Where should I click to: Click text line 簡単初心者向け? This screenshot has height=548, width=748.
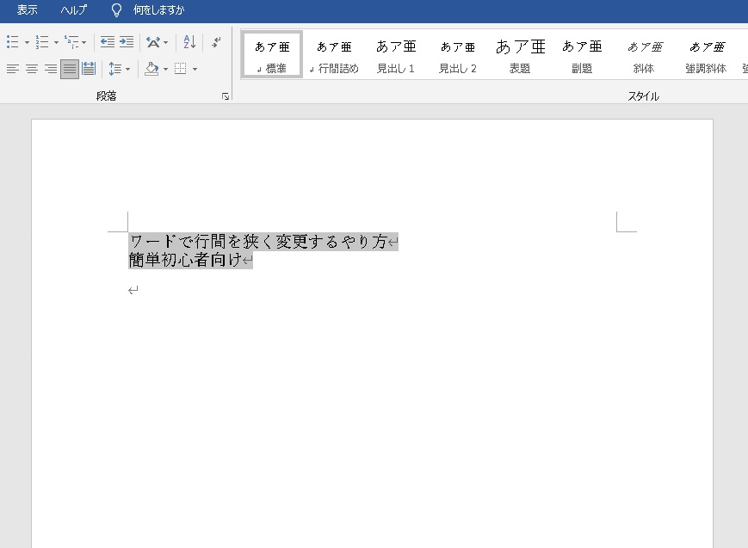(185, 260)
